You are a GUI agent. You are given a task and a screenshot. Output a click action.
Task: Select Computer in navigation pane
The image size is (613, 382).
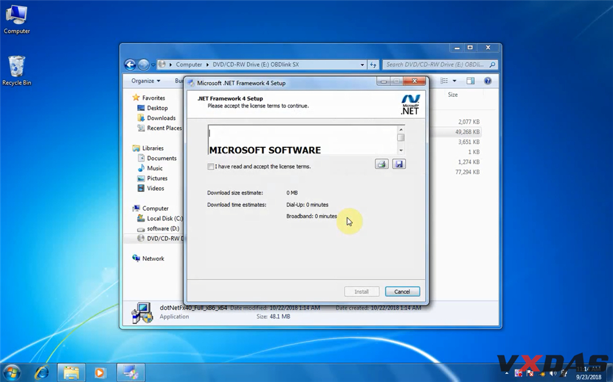(151, 208)
